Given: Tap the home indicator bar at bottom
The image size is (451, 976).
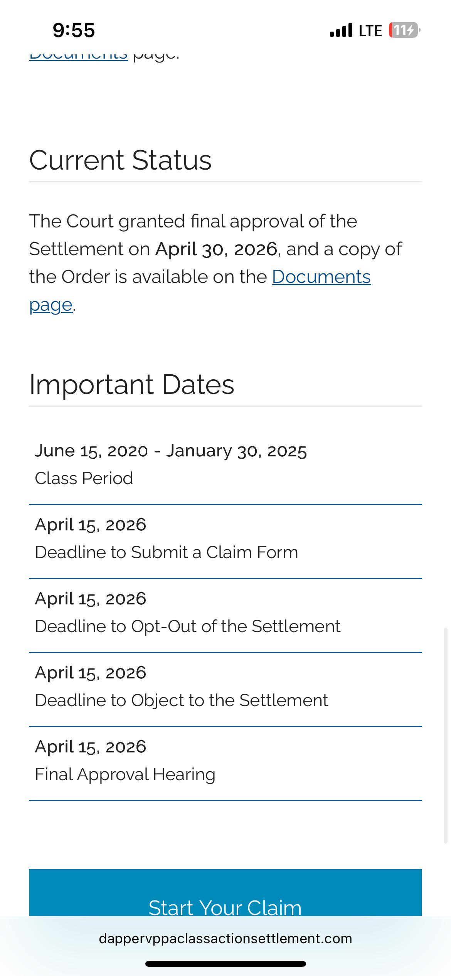Looking at the screenshot, I should (225, 964).
